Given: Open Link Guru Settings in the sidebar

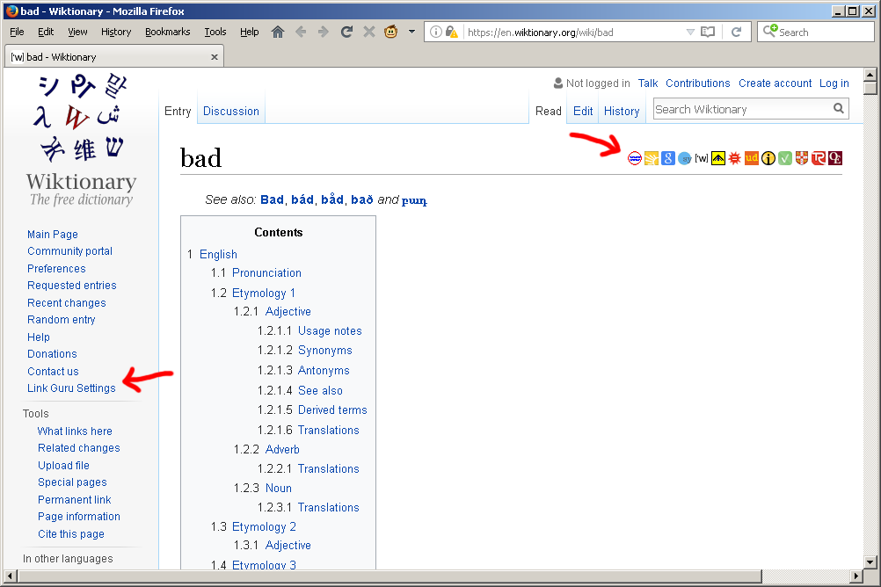Looking at the screenshot, I should pyautogui.click(x=71, y=388).
